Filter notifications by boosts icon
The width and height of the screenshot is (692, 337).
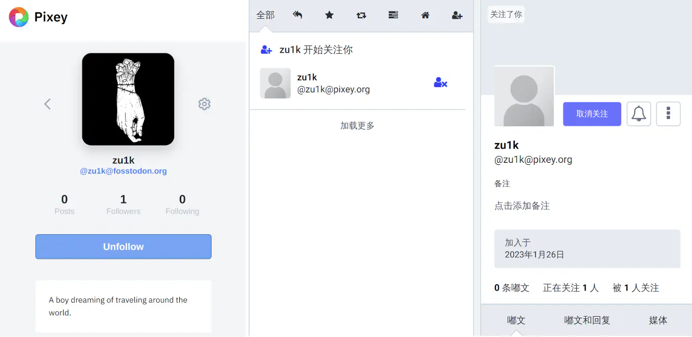coord(361,15)
